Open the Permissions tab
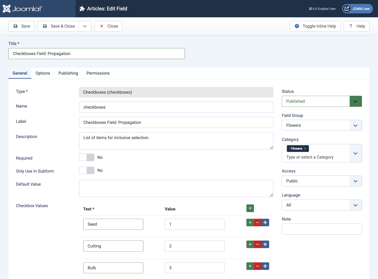This screenshot has width=378, height=279. (98, 73)
